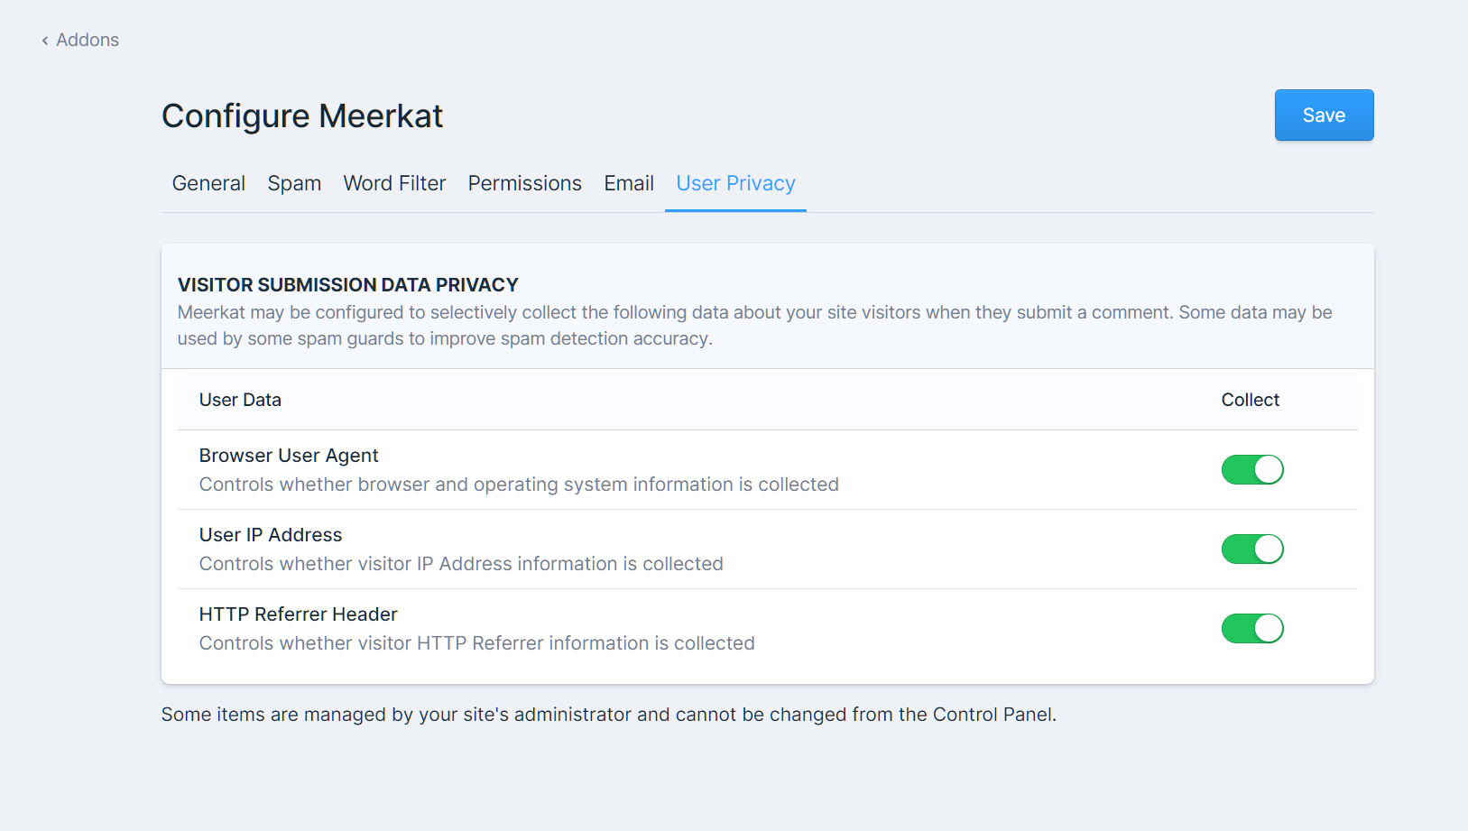Click the User IP Address label

click(x=271, y=535)
